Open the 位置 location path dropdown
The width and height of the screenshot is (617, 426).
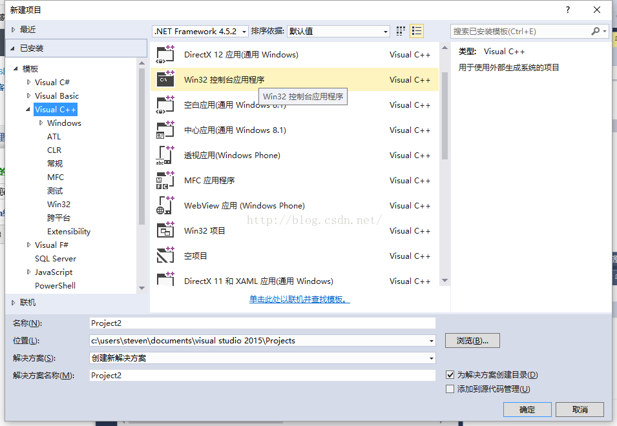tap(432, 341)
